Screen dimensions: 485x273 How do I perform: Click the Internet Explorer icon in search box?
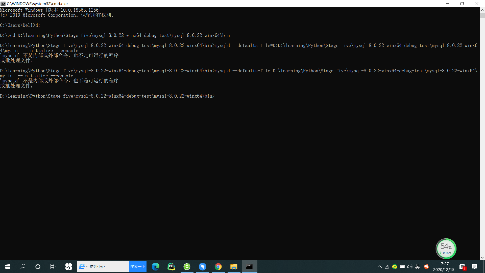click(82, 267)
